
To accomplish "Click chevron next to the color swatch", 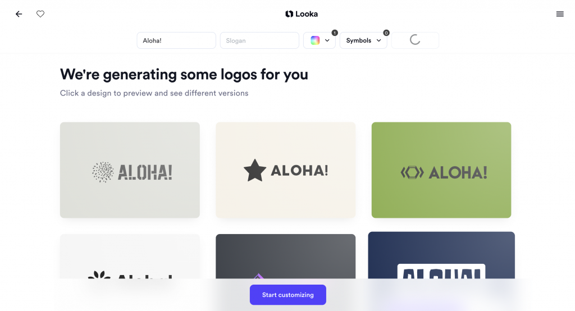I will click(327, 40).
